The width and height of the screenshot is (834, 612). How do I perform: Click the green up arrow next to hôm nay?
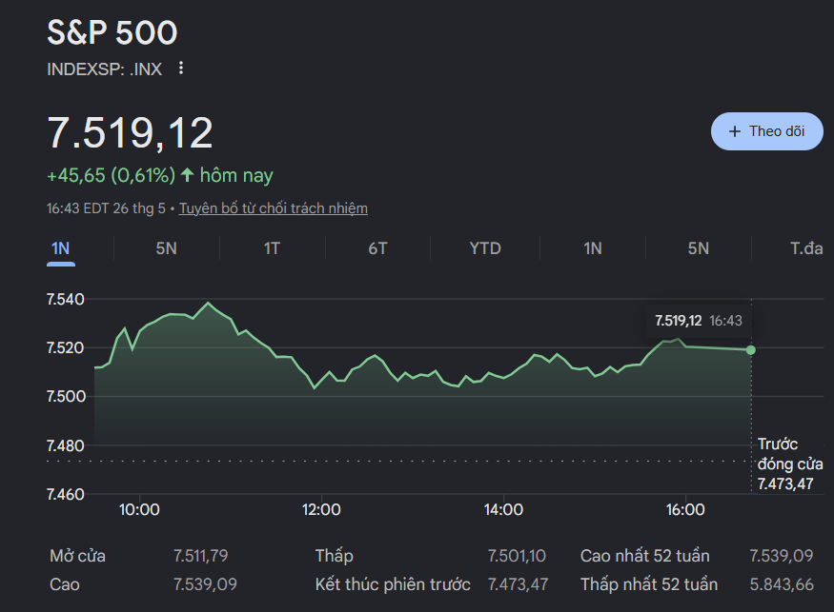tap(187, 175)
